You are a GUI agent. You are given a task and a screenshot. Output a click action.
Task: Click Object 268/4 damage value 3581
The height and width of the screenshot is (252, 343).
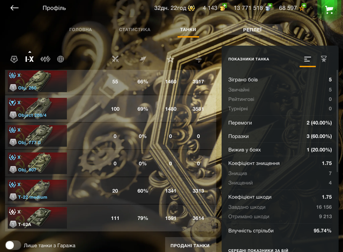click(198, 109)
